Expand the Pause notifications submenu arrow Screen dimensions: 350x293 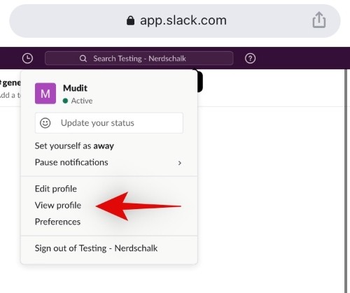point(179,163)
